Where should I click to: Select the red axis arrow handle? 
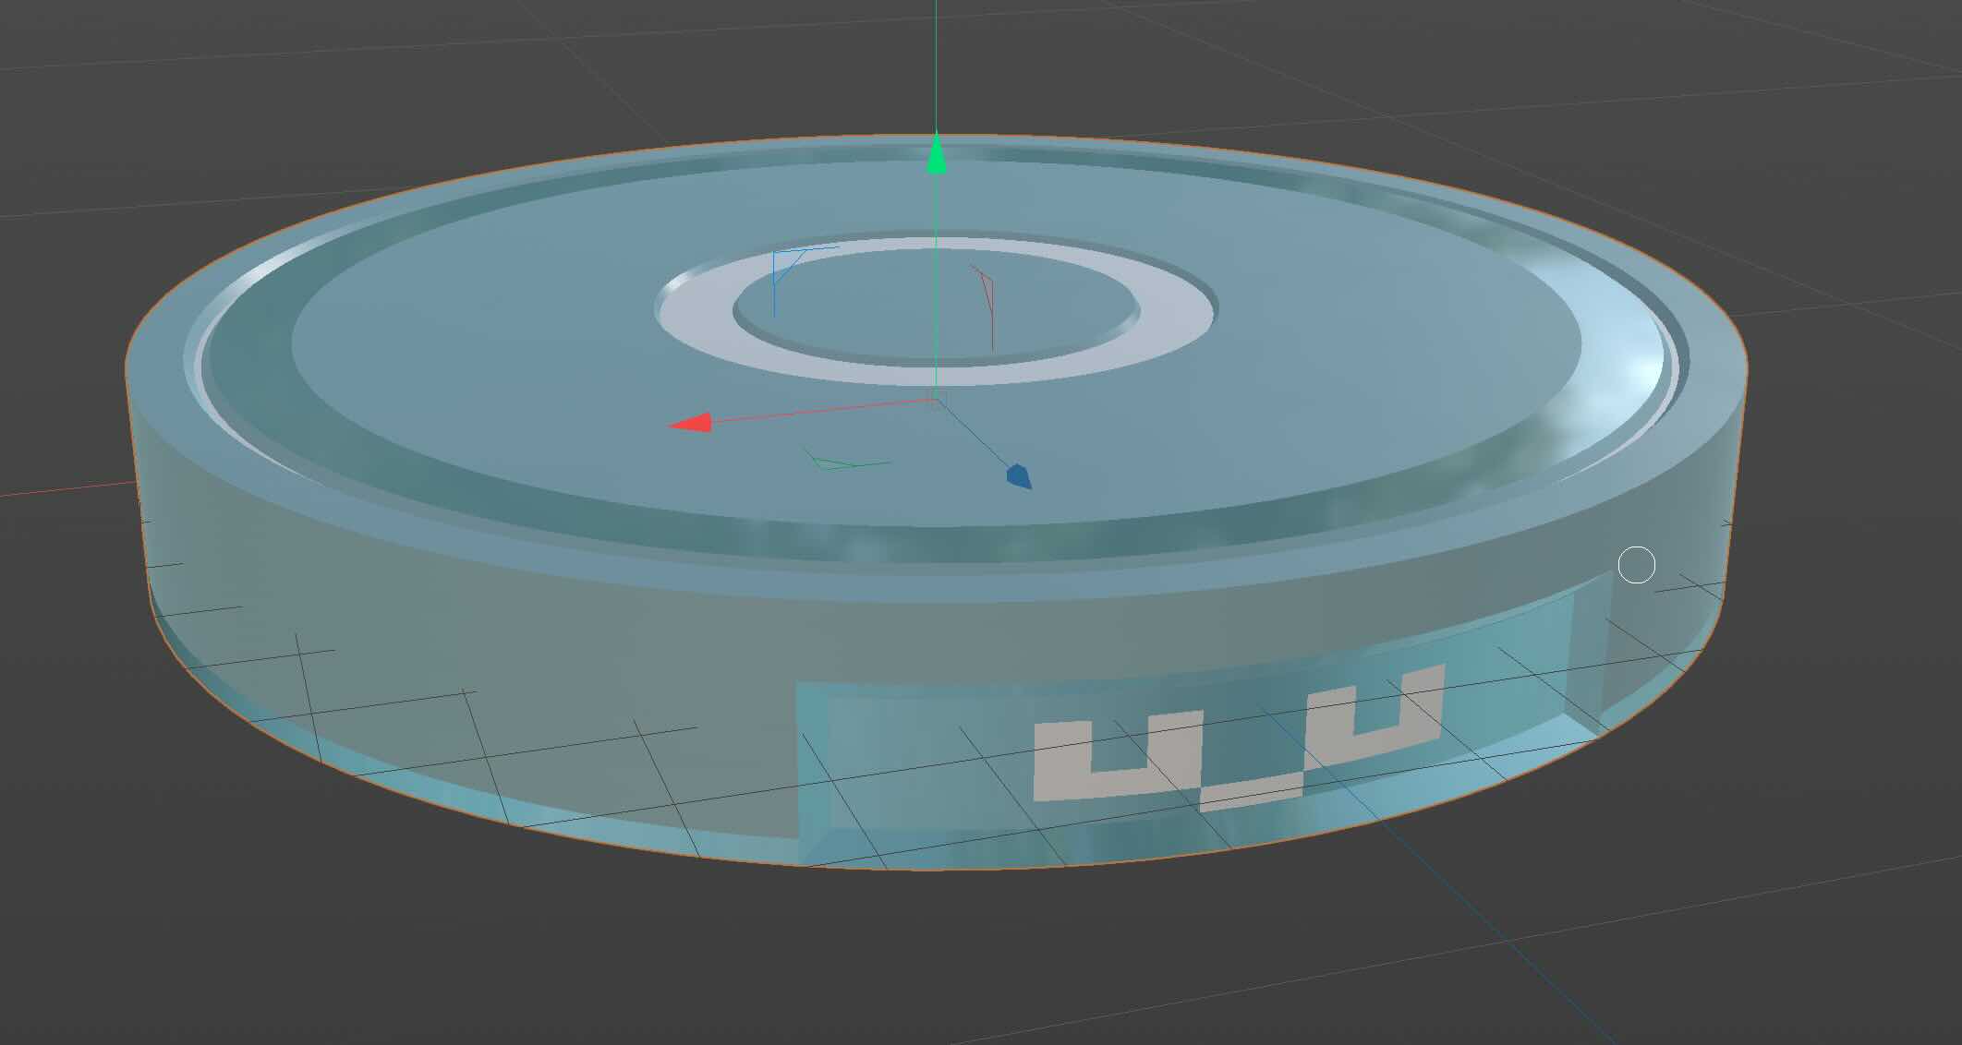coord(690,423)
